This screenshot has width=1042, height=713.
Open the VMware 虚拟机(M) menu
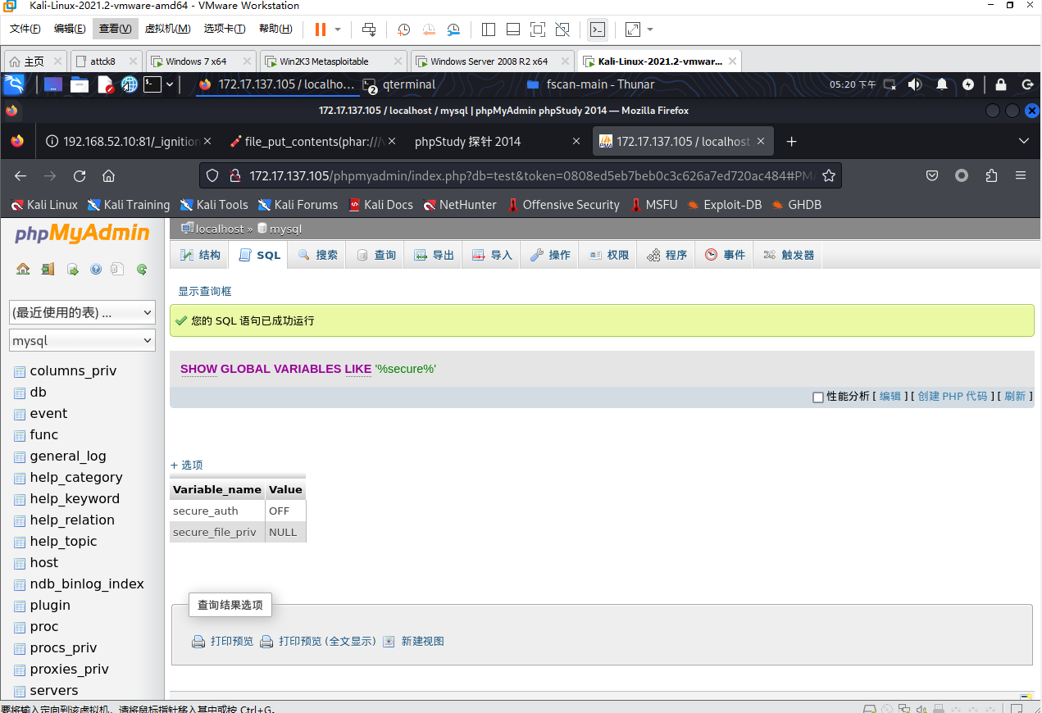click(x=167, y=29)
